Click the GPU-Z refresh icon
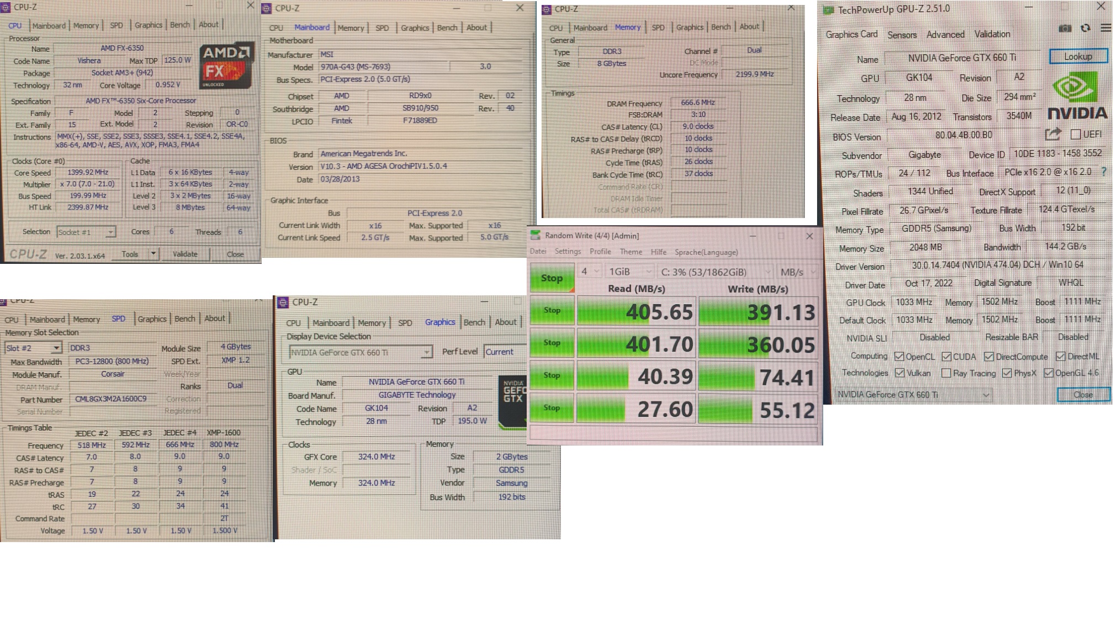This screenshot has height=626, width=1113. click(1085, 28)
